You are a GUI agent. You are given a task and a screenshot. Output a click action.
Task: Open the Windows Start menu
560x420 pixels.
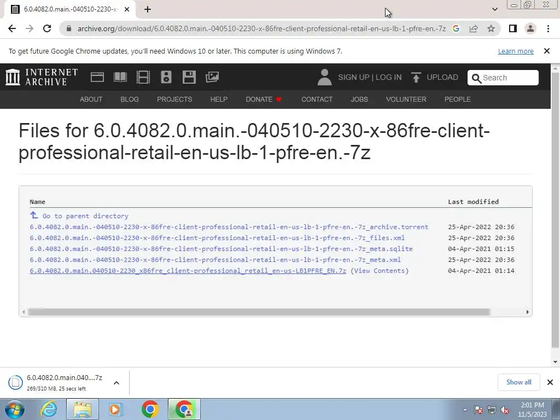(15, 409)
